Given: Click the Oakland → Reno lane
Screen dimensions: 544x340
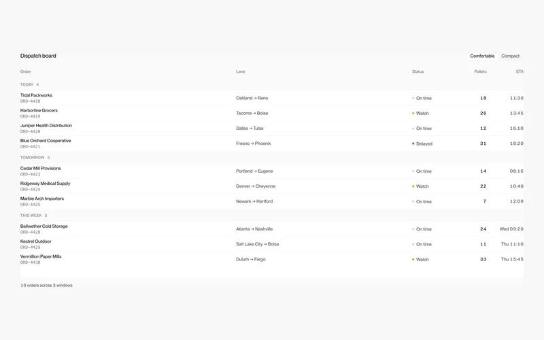Looking at the screenshot, I should (x=252, y=98).
